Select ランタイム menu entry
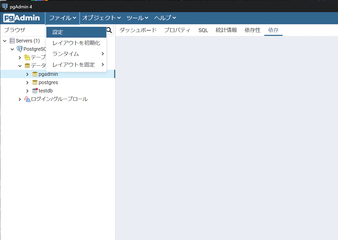 click(x=76, y=54)
